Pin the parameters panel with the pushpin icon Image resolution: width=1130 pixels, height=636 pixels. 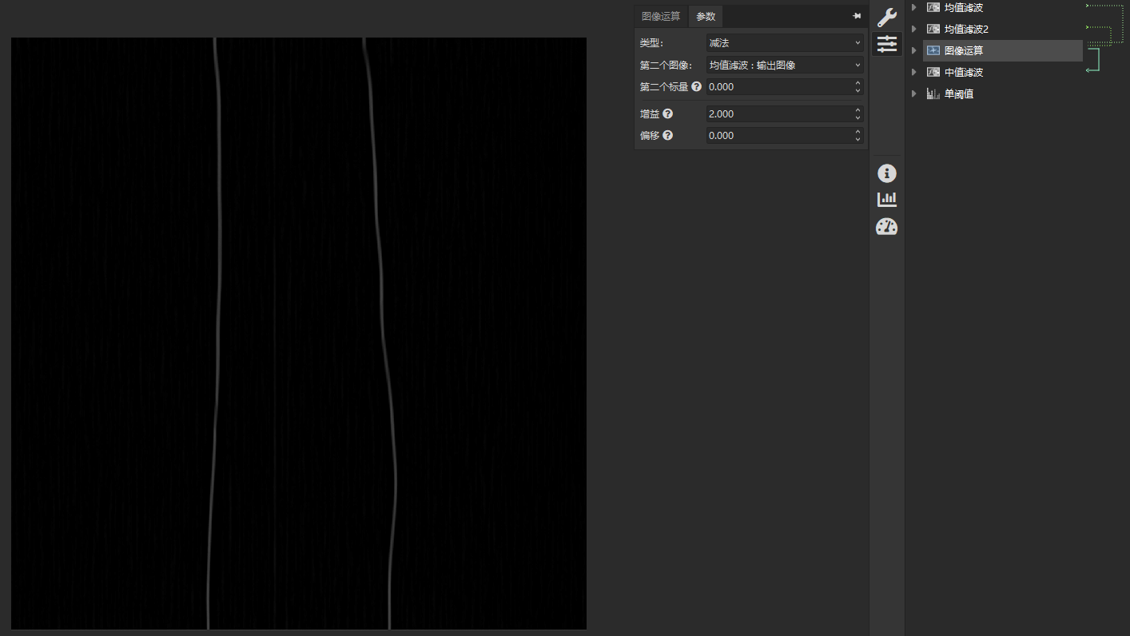pos(857,16)
